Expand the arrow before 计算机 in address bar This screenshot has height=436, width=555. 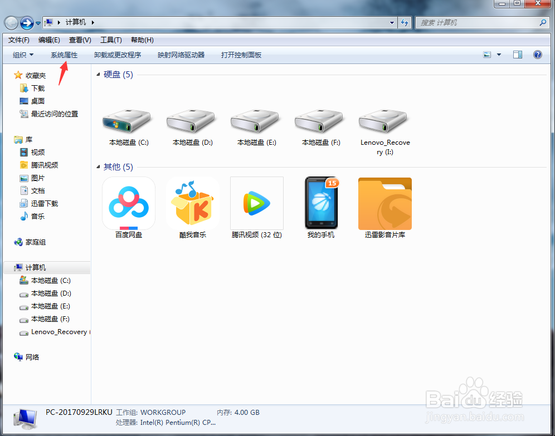click(x=59, y=22)
